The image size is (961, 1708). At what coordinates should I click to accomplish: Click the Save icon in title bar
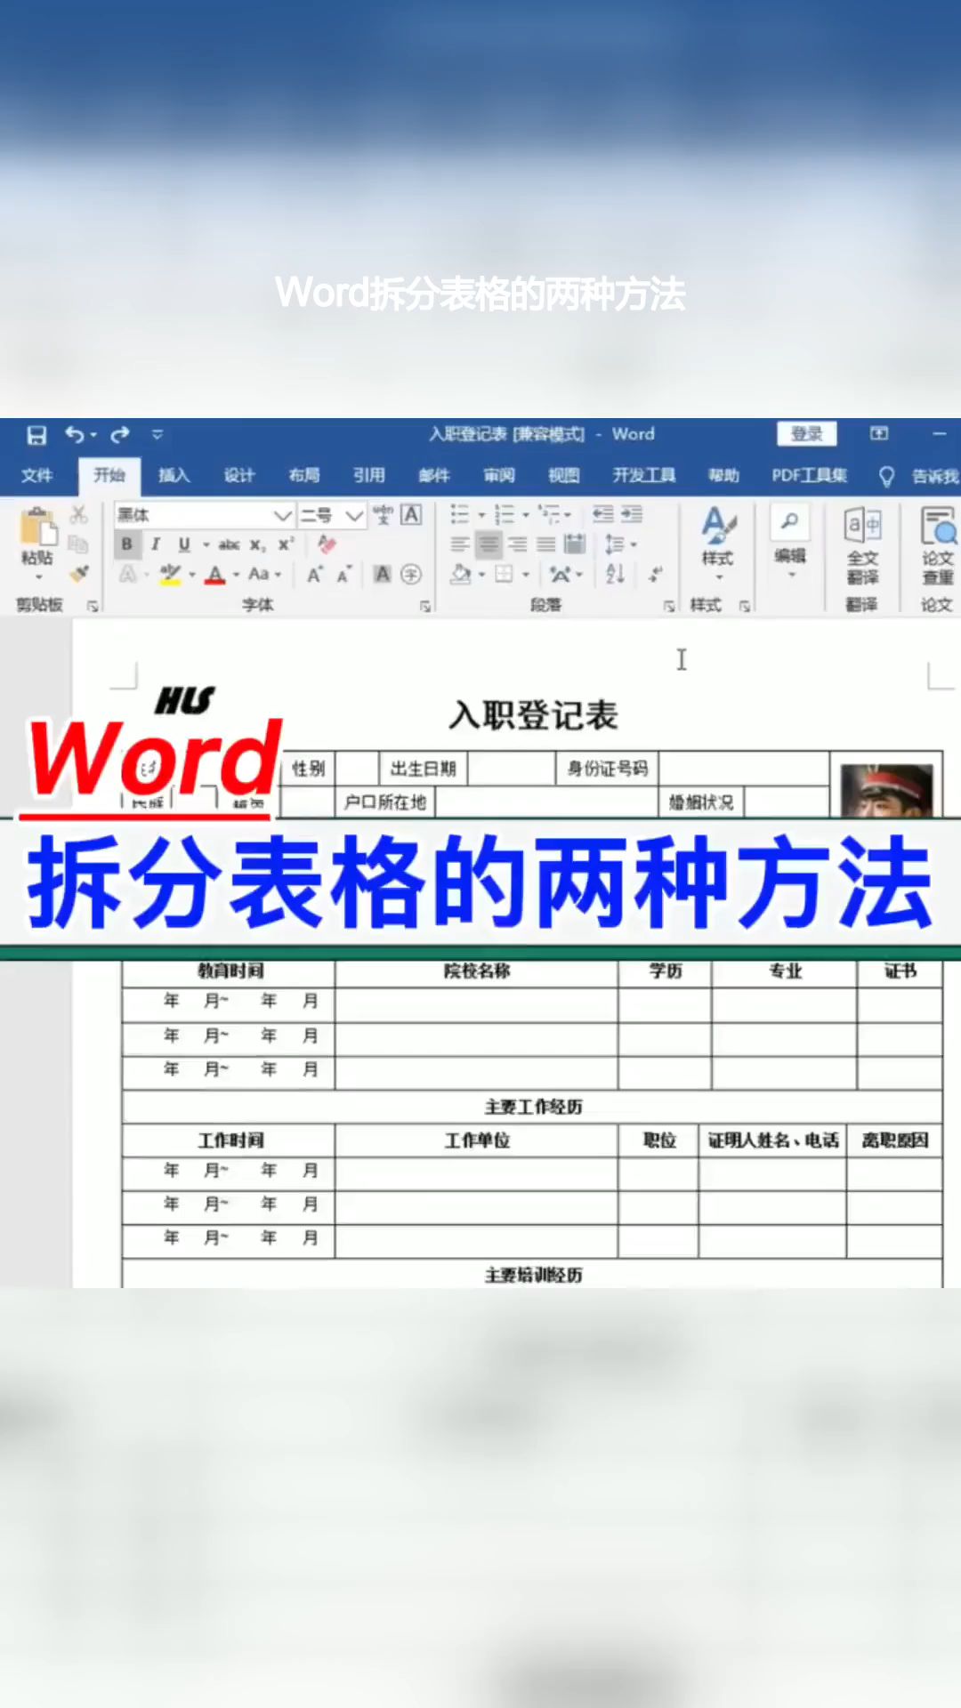(36, 435)
